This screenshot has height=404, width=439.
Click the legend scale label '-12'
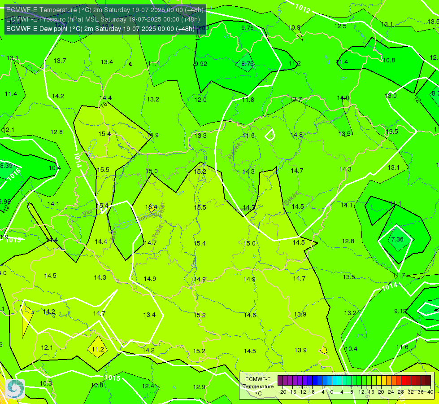coord(302,392)
